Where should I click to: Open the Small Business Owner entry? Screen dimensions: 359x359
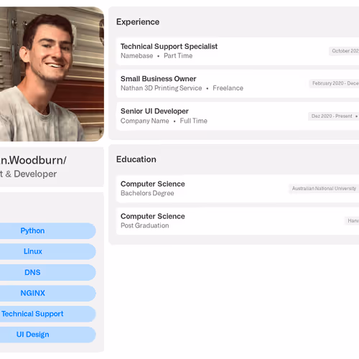tap(238, 84)
